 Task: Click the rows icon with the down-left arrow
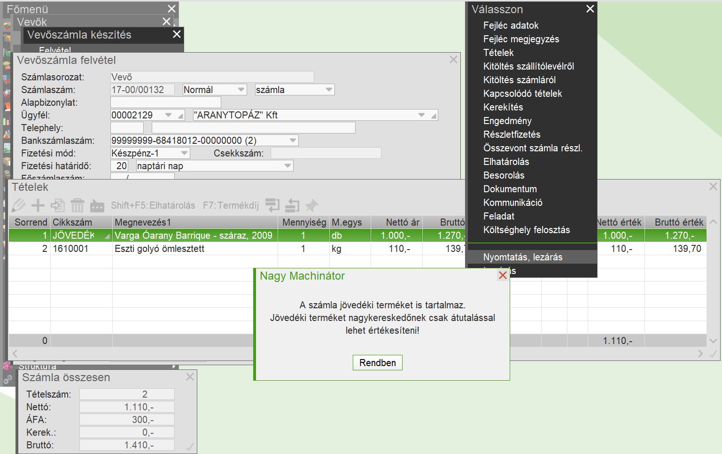coord(272,205)
